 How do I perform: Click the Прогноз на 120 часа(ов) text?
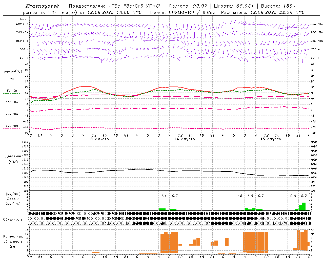pyautogui.click(x=49, y=12)
